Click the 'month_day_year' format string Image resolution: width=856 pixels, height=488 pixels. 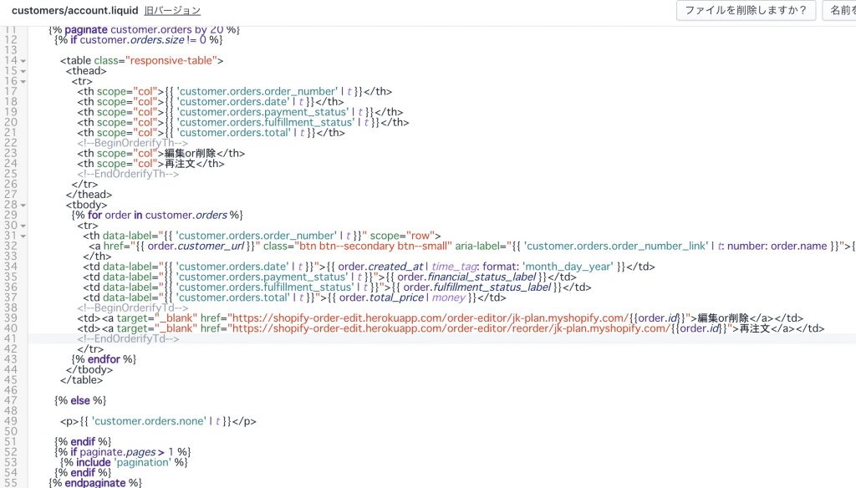coord(568,267)
